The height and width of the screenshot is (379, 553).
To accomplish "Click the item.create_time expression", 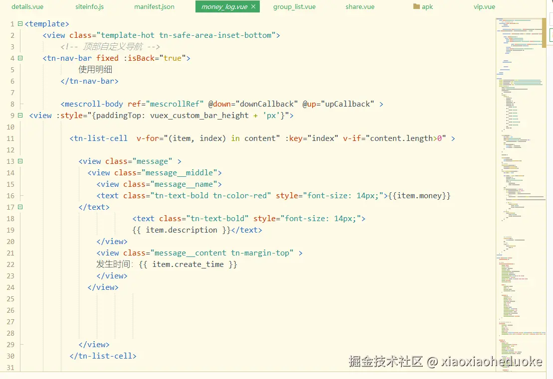I will [188, 264].
